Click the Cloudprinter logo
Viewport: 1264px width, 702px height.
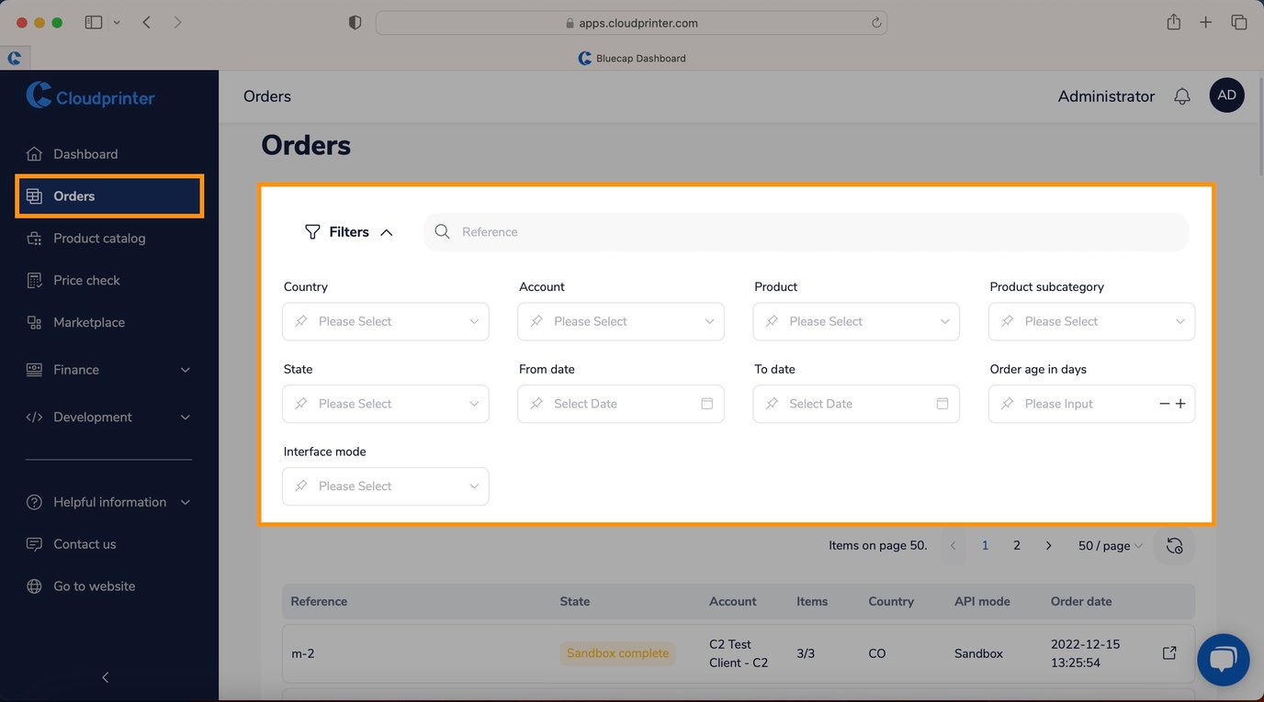tap(89, 96)
